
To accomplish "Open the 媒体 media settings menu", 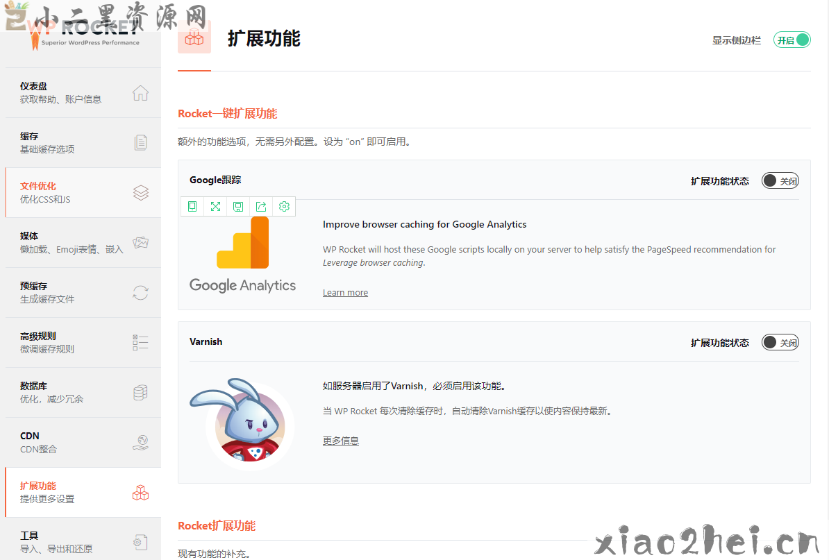I will click(83, 242).
